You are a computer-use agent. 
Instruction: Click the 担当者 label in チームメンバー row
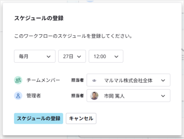(77, 80)
